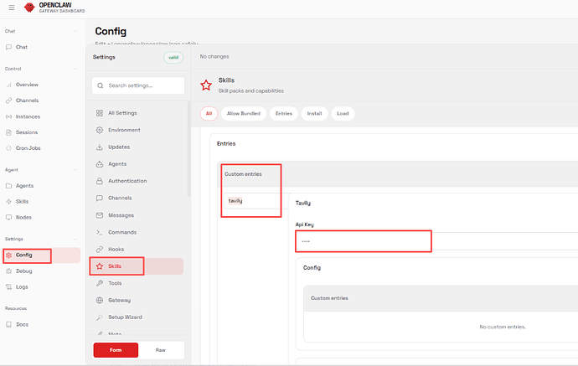Select the Install filter tab

314,114
